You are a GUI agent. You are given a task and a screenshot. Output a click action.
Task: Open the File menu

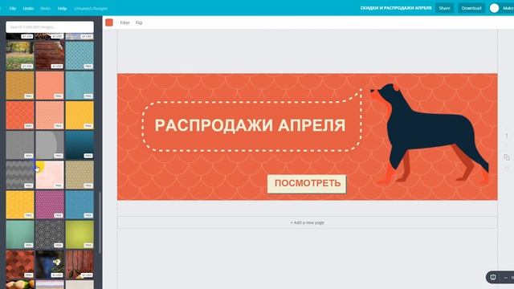pos(13,8)
